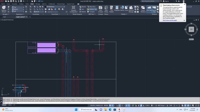Click the Open folder icon in quick access
Screen dimensions: 200x112
(x=8, y=1)
